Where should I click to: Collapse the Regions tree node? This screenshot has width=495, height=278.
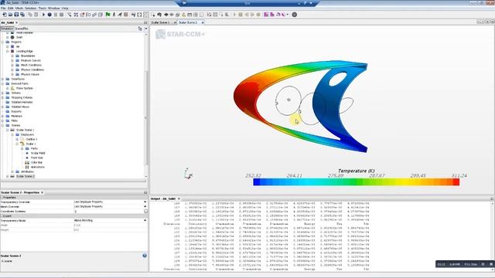(x=3, y=42)
